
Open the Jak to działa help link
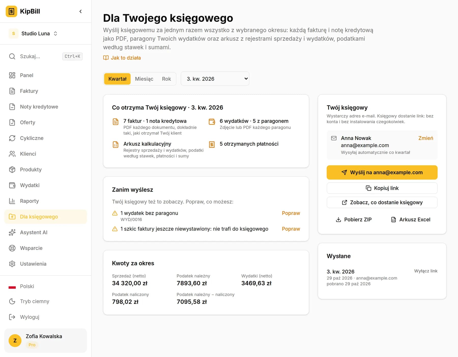(x=122, y=58)
